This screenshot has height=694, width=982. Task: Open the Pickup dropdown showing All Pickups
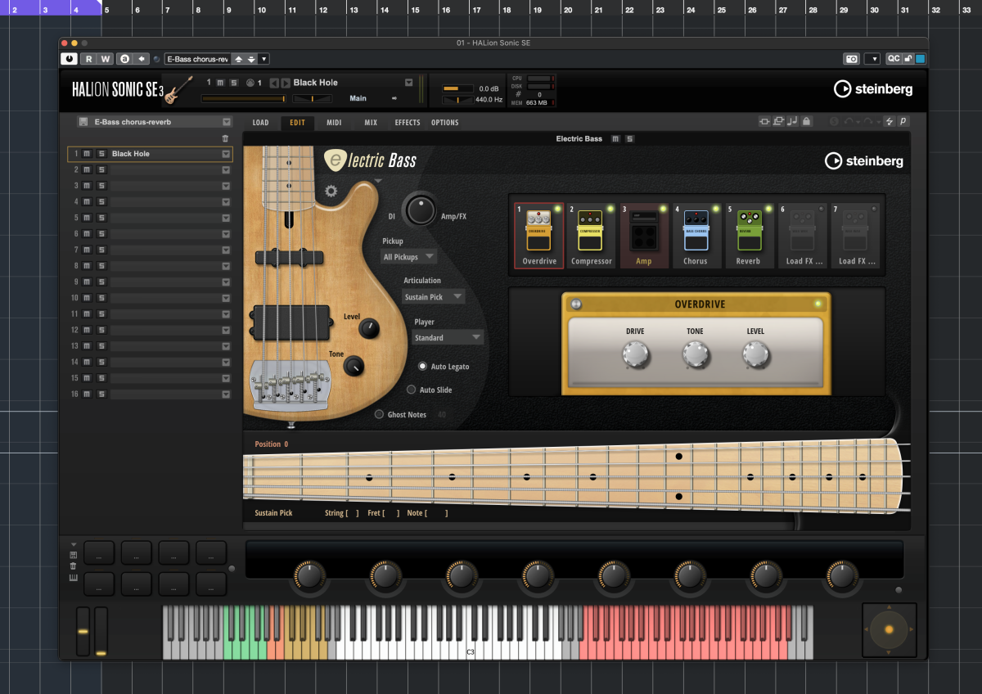[408, 257]
